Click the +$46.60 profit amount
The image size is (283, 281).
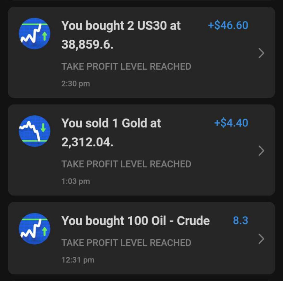coord(228,26)
